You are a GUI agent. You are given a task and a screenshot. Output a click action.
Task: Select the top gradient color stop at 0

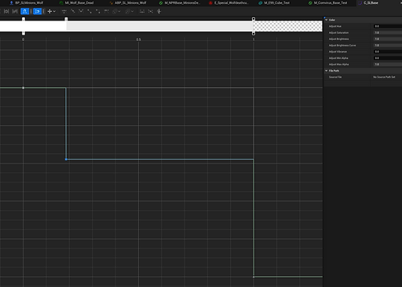tap(24, 19)
